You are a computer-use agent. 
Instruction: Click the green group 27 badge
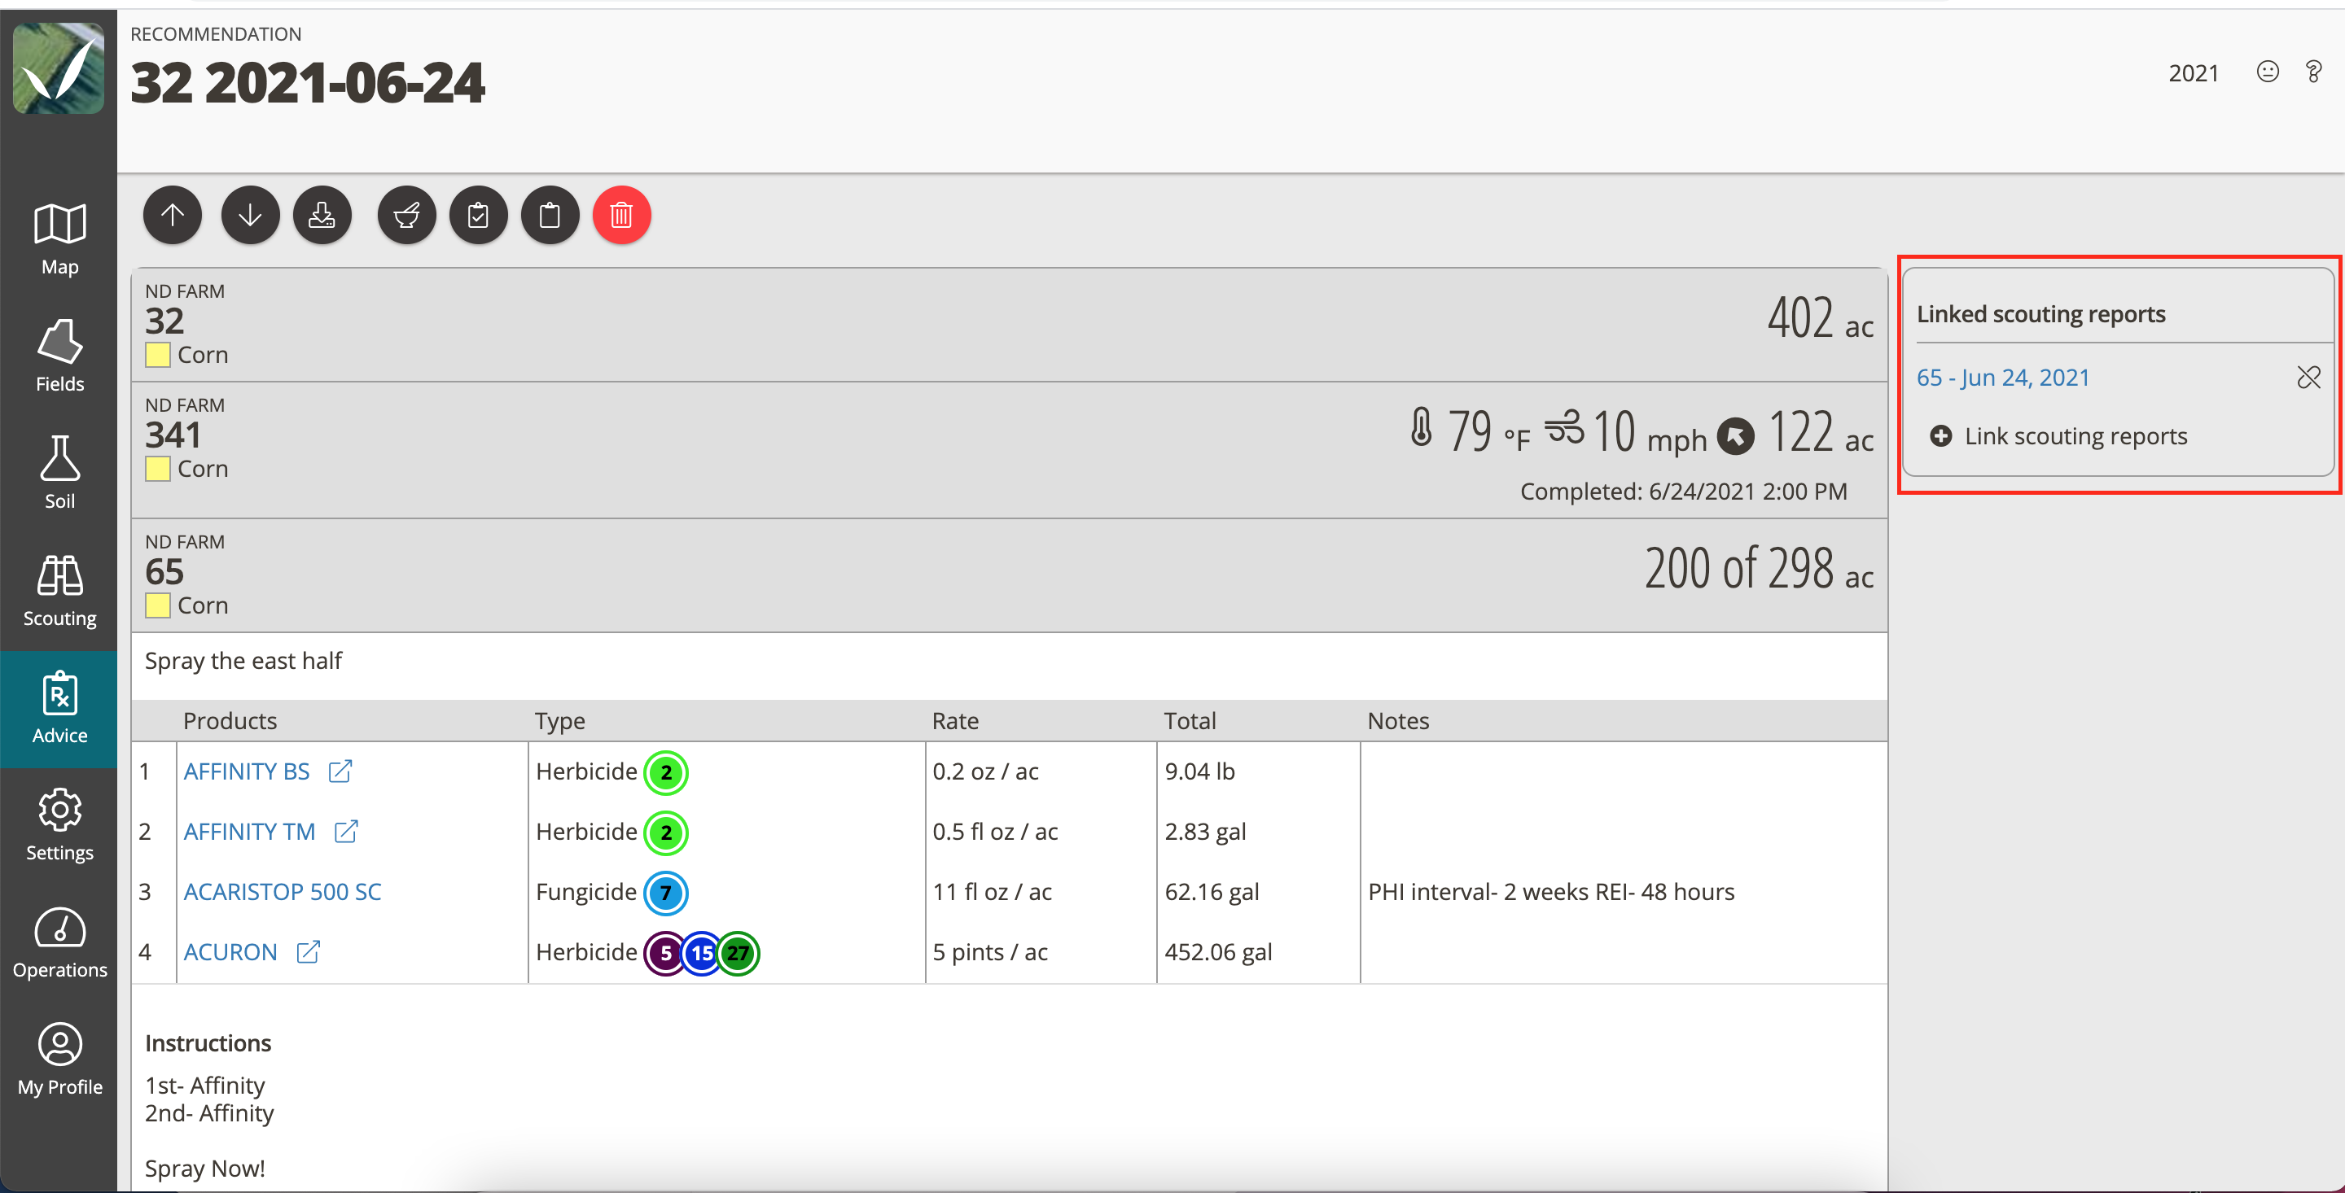click(739, 953)
